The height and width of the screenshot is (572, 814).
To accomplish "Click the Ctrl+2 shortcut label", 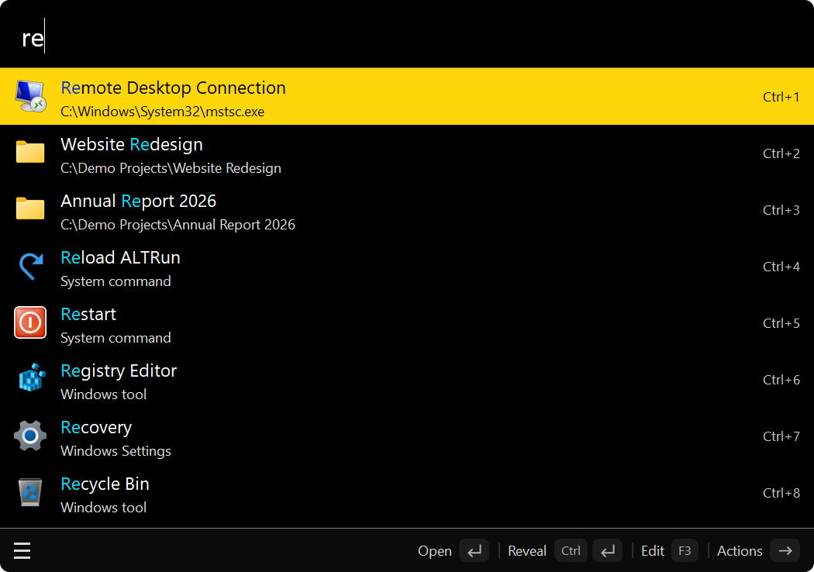I will click(781, 153).
